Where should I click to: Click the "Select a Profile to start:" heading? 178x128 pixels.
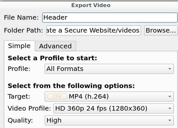tap(52, 58)
